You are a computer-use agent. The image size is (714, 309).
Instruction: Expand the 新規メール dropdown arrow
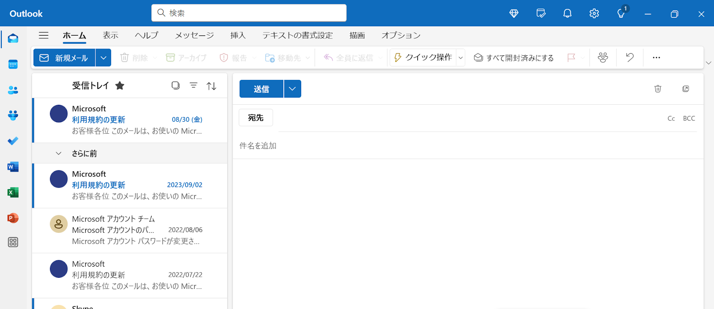pyautogui.click(x=103, y=58)
